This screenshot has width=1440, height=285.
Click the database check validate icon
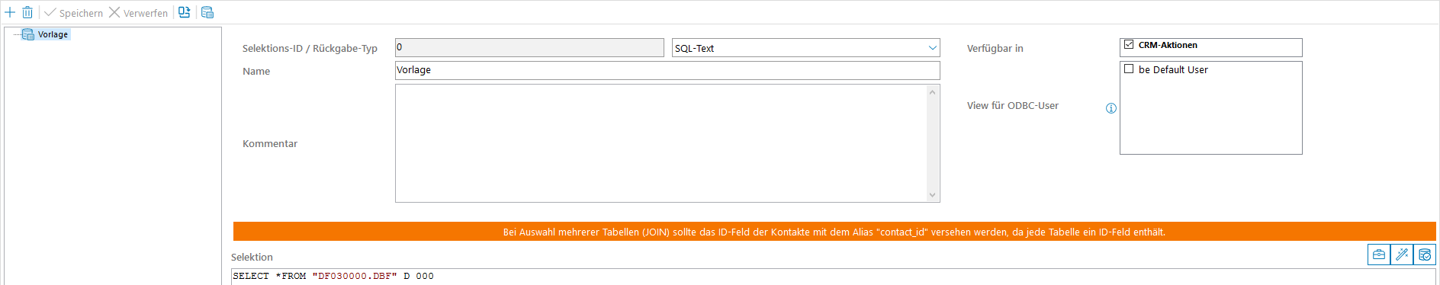pyautogui.click(x=1425, y=255)
